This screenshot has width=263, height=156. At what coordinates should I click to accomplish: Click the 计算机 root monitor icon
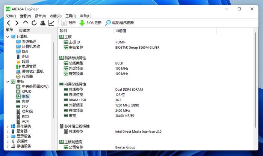tap(13, 37)
